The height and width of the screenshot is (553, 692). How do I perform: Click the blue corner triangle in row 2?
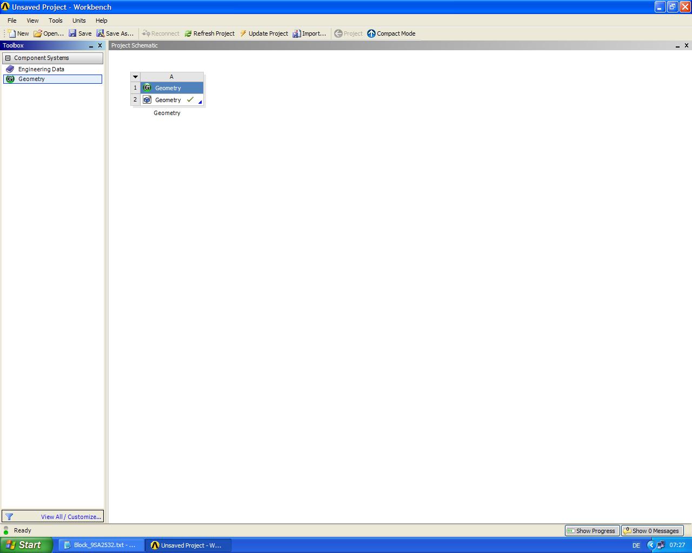click(x=200, y=102)
